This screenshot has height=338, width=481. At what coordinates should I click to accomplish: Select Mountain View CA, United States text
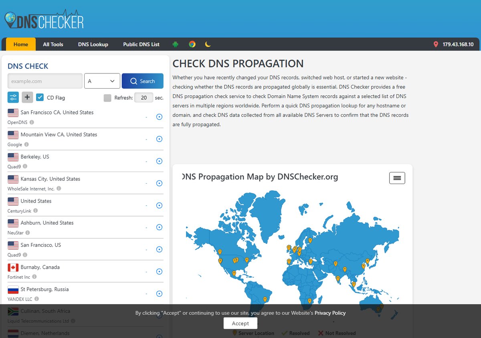tap(59, 135)
